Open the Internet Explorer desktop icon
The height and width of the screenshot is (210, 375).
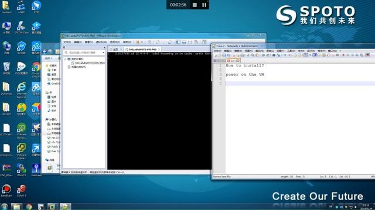(x=21, y=90)
